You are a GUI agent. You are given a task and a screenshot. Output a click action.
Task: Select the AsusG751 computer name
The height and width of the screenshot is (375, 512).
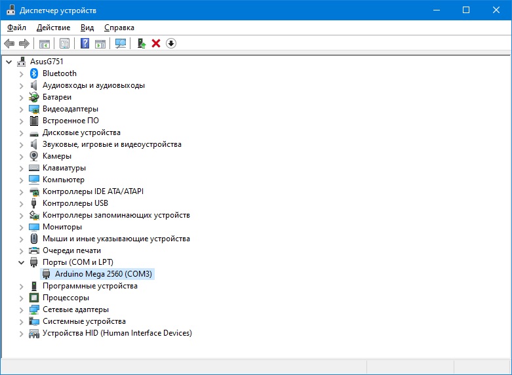[x=47, y=62]
